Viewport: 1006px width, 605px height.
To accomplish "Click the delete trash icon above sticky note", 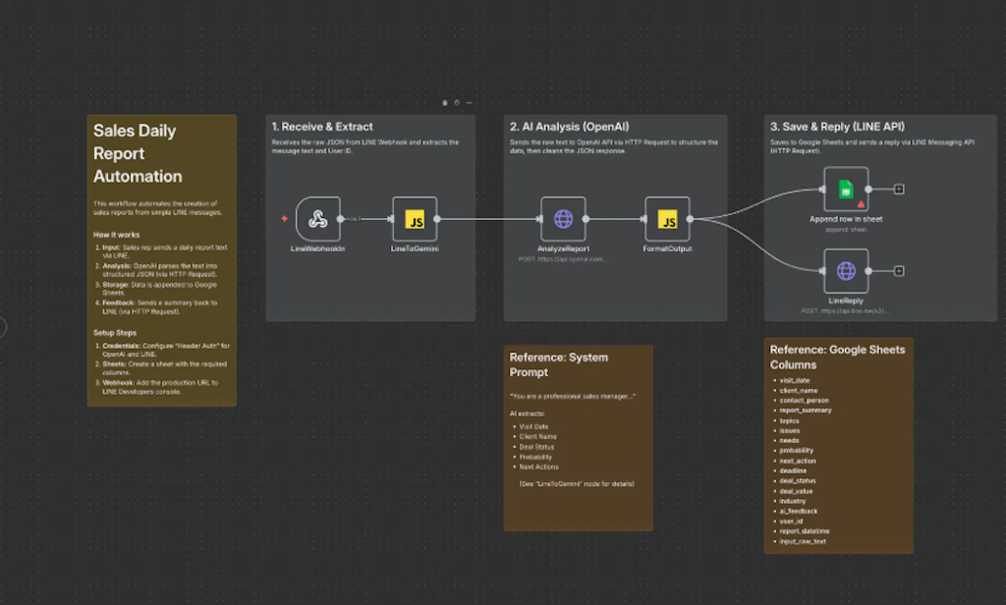I will (445, 102).
